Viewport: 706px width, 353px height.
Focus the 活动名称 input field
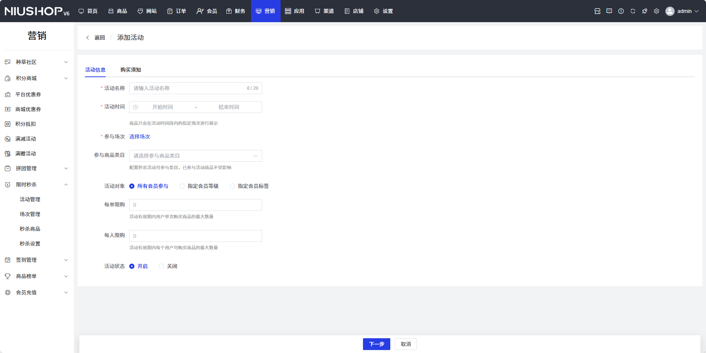[x=196, y=88]
